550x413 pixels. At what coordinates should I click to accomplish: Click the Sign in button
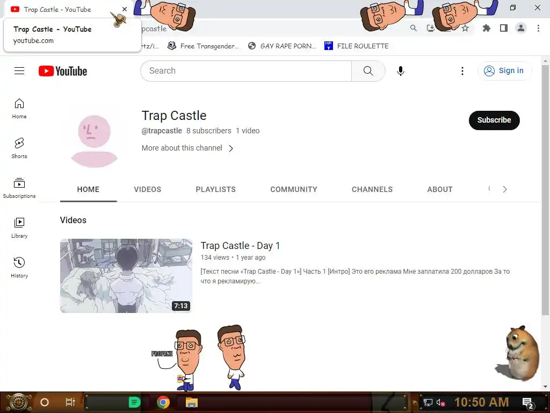(x=504, y=70)
